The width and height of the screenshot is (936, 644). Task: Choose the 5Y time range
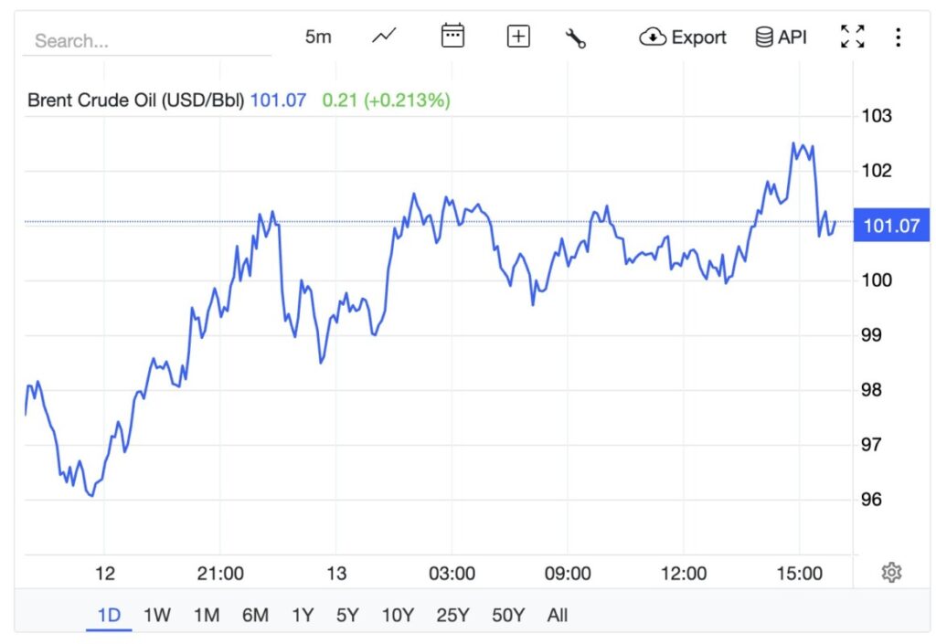click(347, 615)
